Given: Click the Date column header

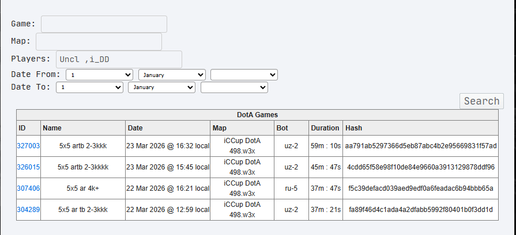Looking at the screenshot, I should (135, 128).
